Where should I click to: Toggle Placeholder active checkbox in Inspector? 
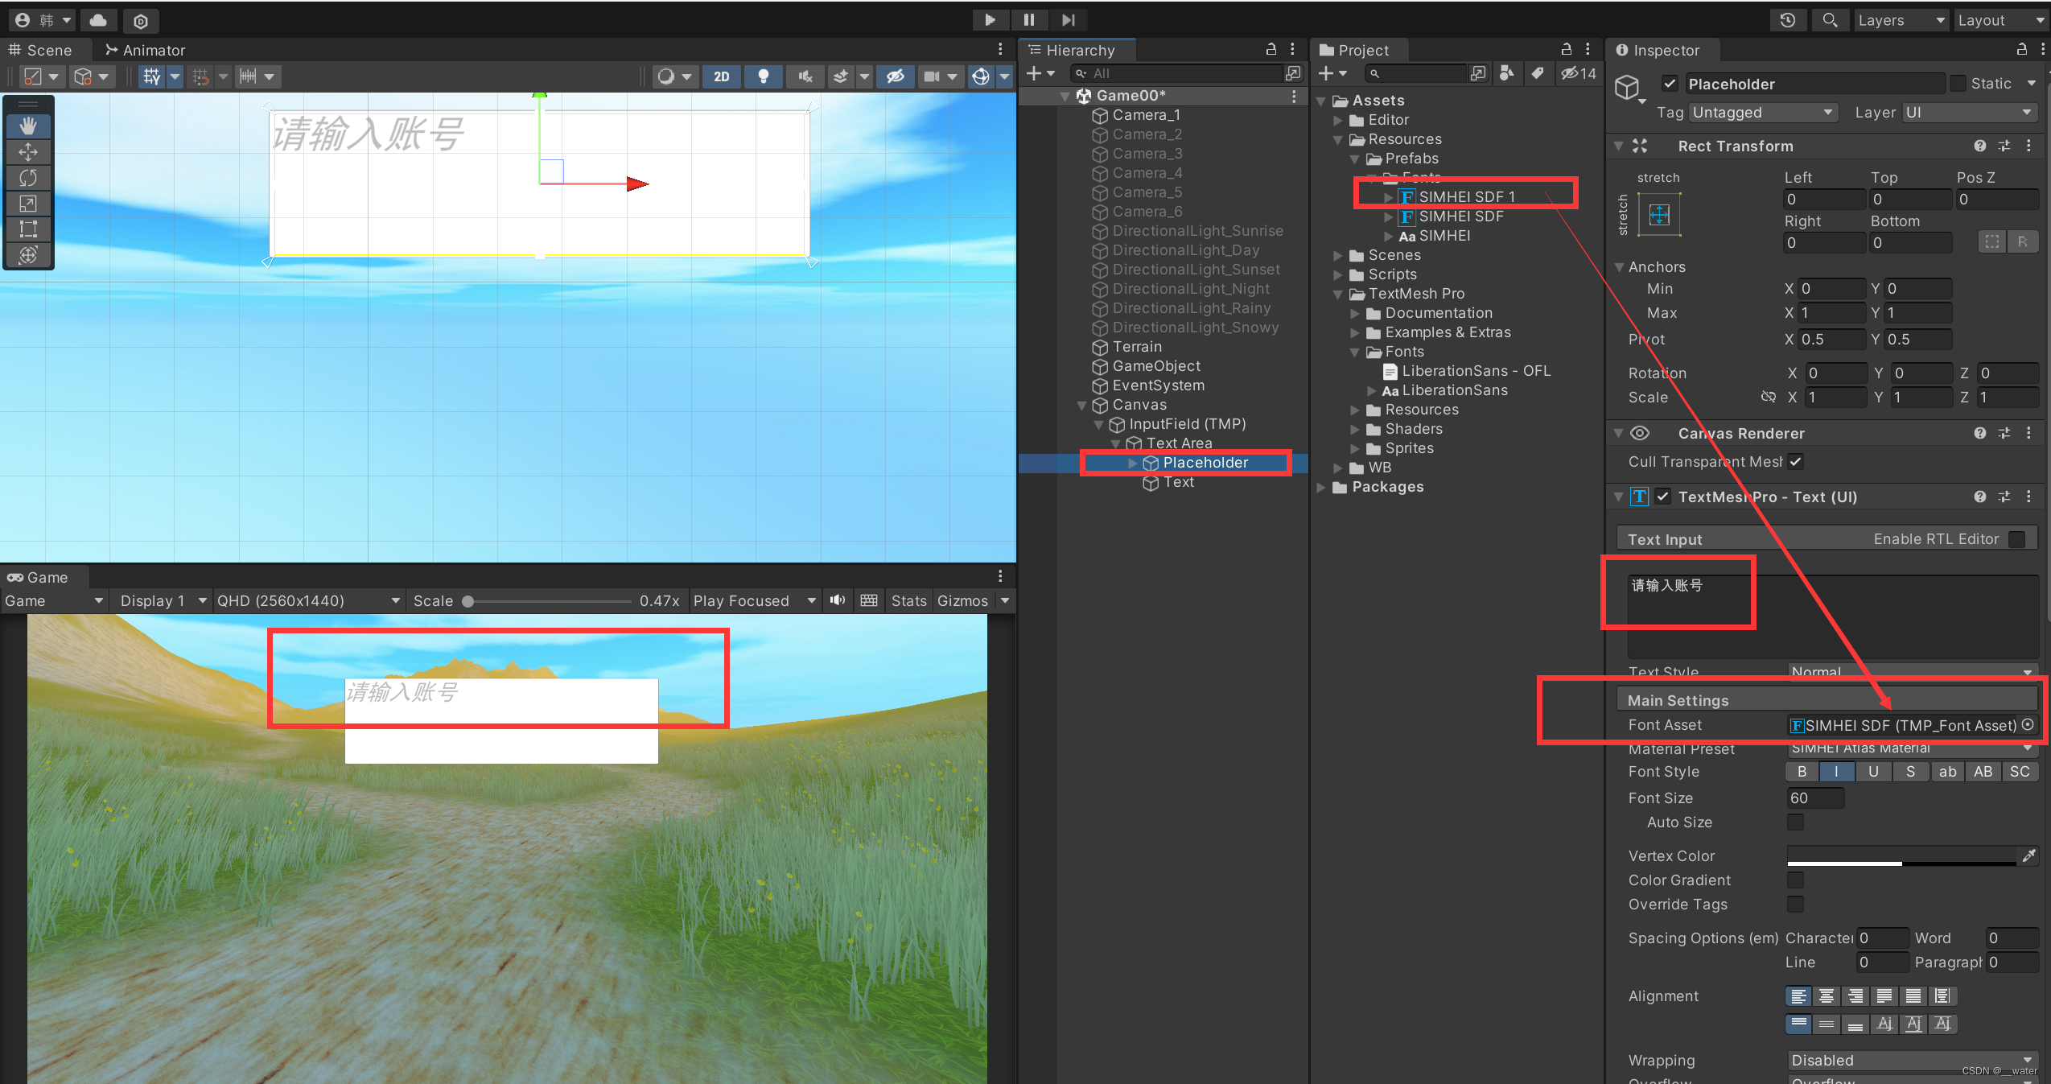[x=1670, y=84]
